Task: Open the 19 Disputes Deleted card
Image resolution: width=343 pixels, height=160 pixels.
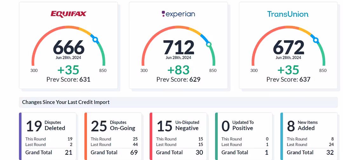Action: 48,136
